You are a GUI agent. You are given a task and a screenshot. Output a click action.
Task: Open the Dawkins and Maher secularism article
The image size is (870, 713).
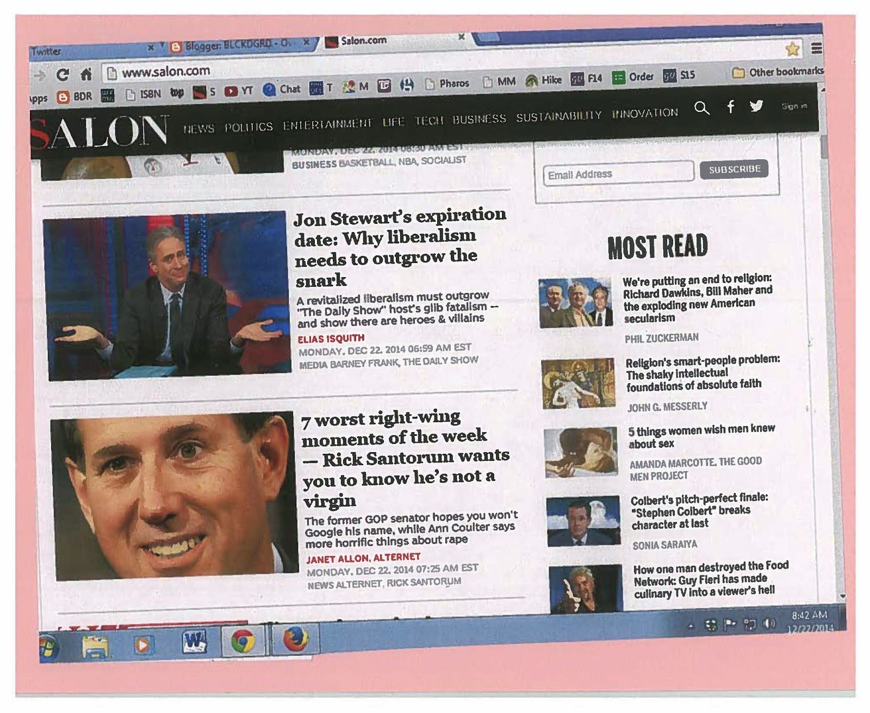coord(697,298)
